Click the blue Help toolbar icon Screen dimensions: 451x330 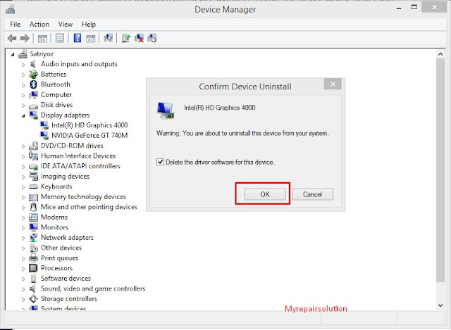tap(78, 38)
